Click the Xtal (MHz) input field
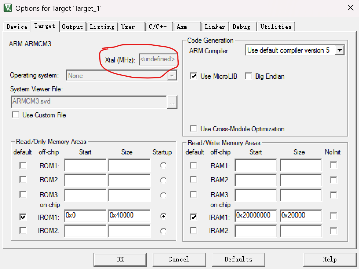Screen dimensions: 359x269 tap(158, 59)
